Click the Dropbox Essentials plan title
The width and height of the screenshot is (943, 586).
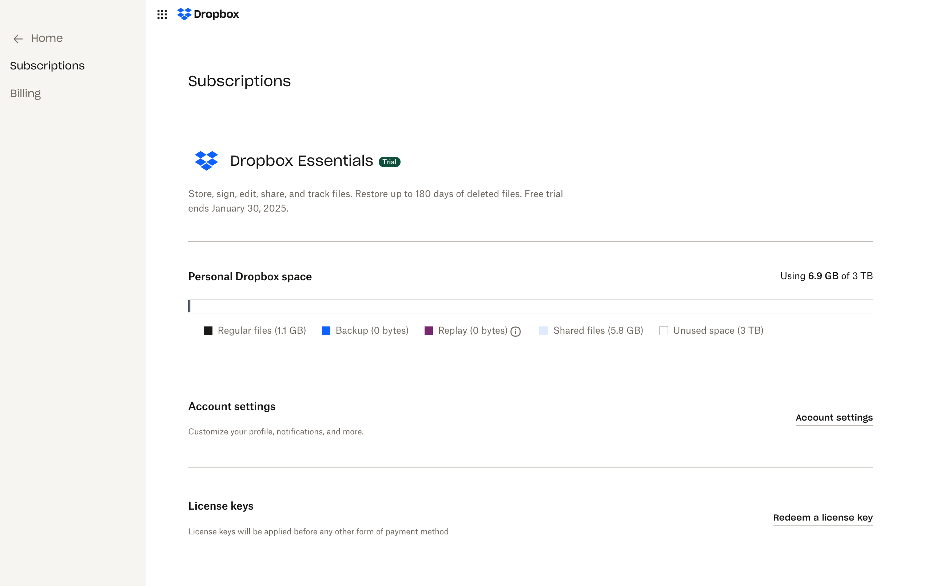[x=301, y=161]
